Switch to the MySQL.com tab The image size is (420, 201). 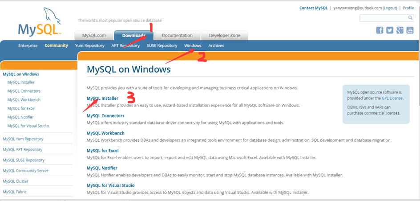point(94,35)
